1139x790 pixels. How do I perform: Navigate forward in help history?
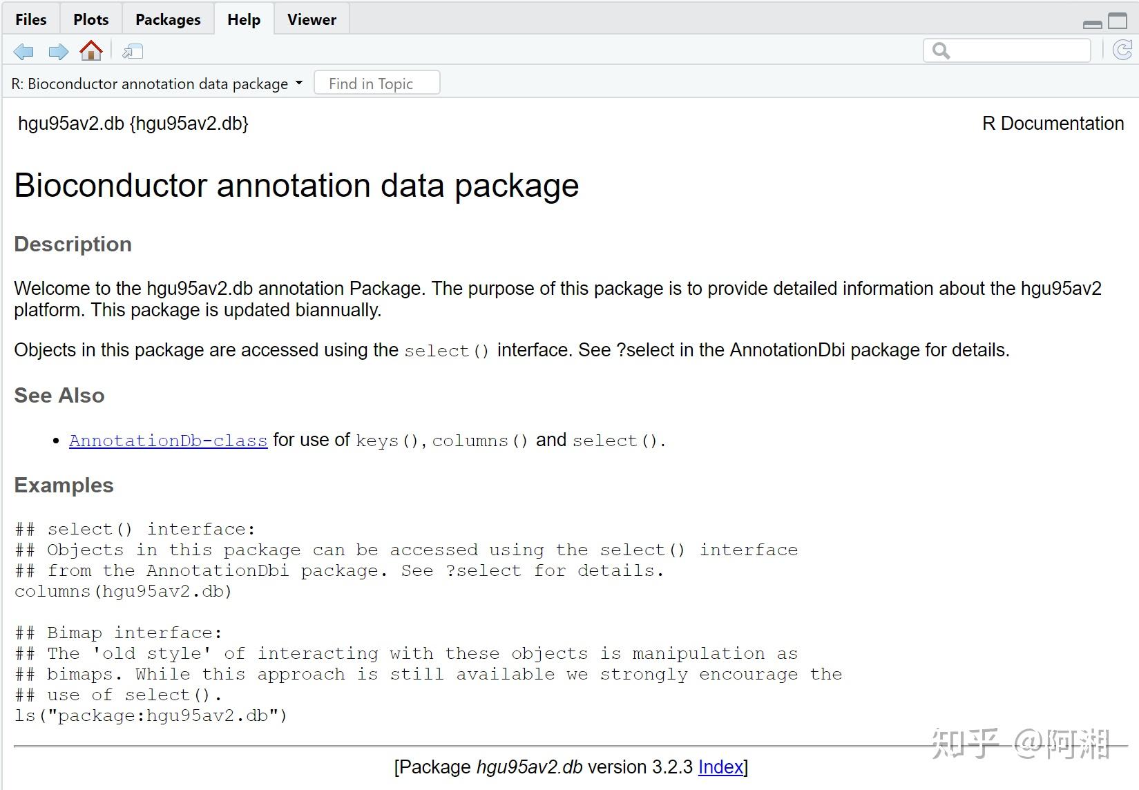coord(59,51)
